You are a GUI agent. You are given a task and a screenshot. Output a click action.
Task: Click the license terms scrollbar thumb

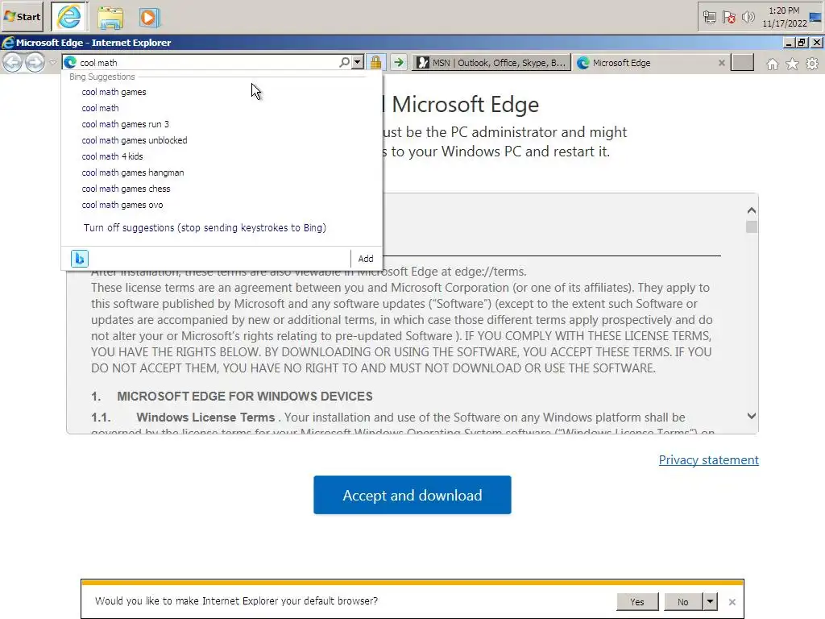click(752, 226)
